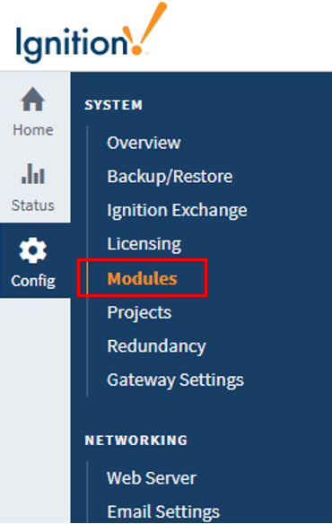Click the NETWORKING section header
The height and width of the screenshot is (524, 332).
[136, 441]
